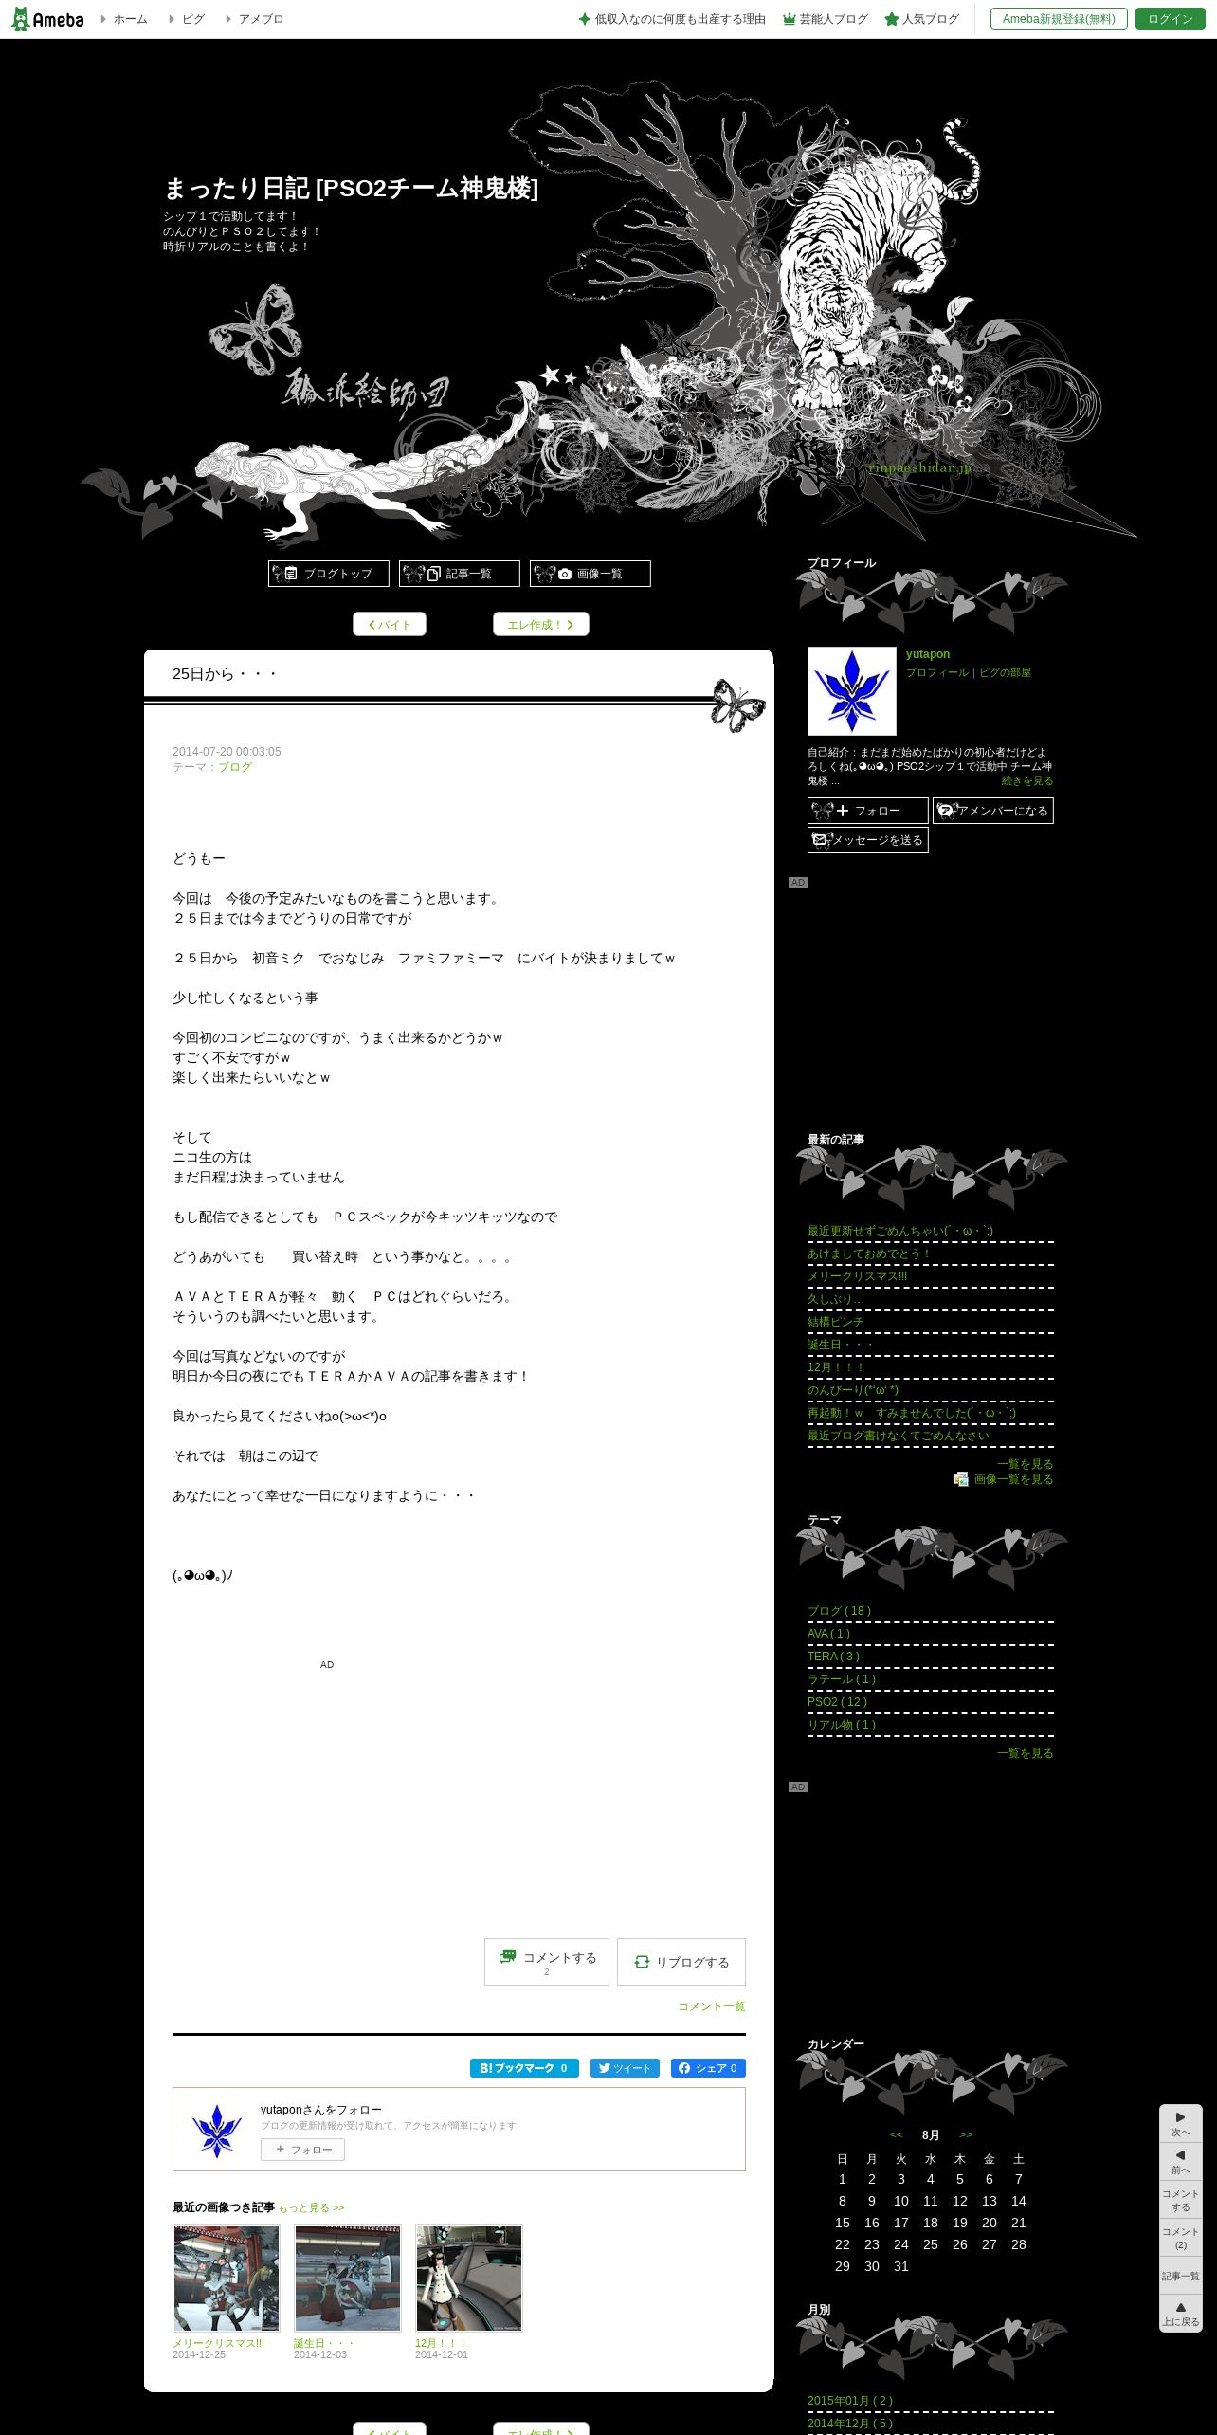Click the フォロー plus button in sidebar

(868, 811)
